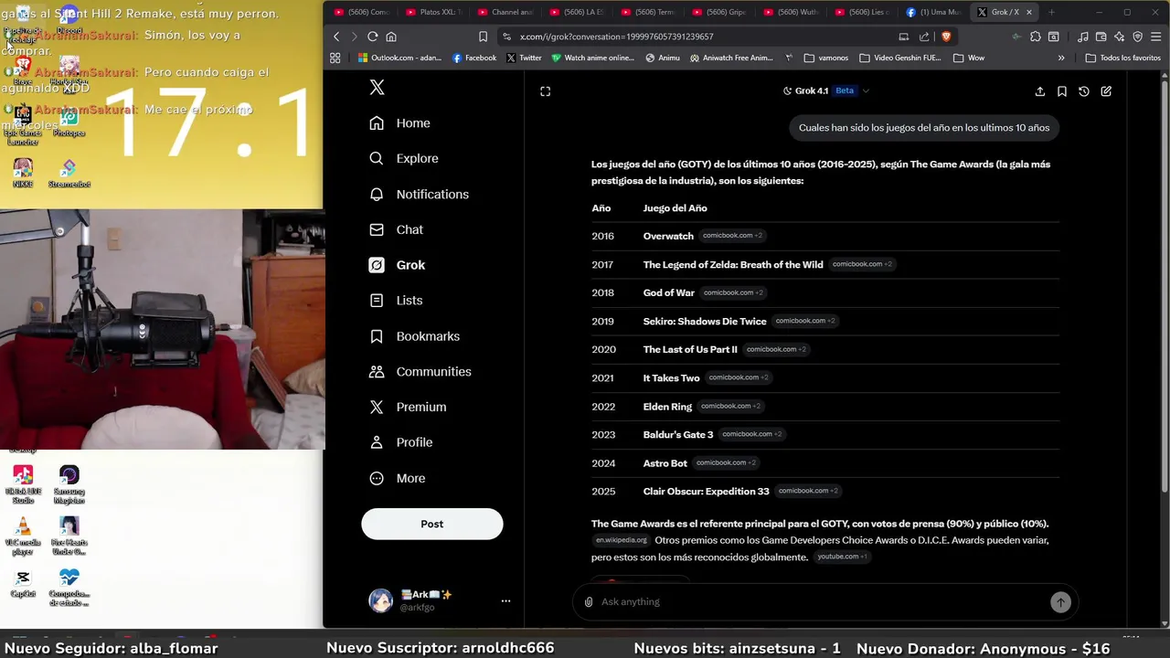Open Premium in the sidebar

[407, 408]
